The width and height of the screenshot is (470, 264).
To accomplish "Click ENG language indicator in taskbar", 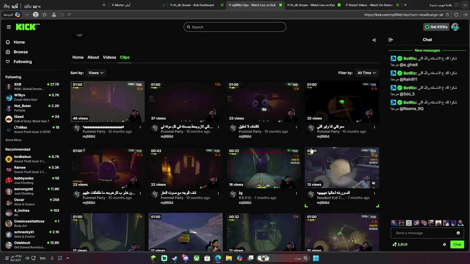I will point(43,258).
